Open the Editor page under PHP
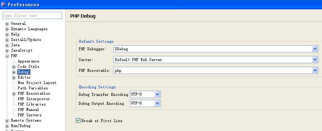This screenshot has height=131, width=322. point(24,77)
